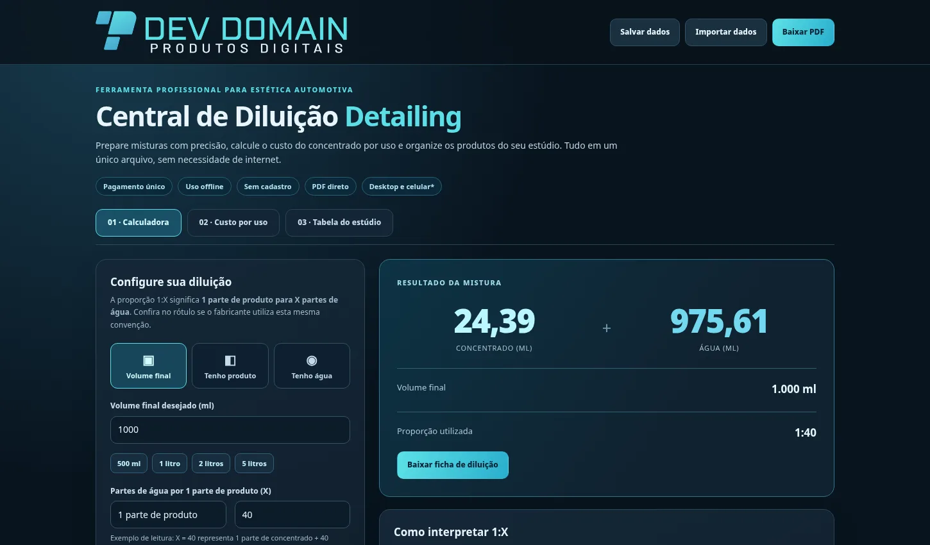930x545 pixels.
Task: Click Baixar ficha de diluição
Action: pos(453,465)
